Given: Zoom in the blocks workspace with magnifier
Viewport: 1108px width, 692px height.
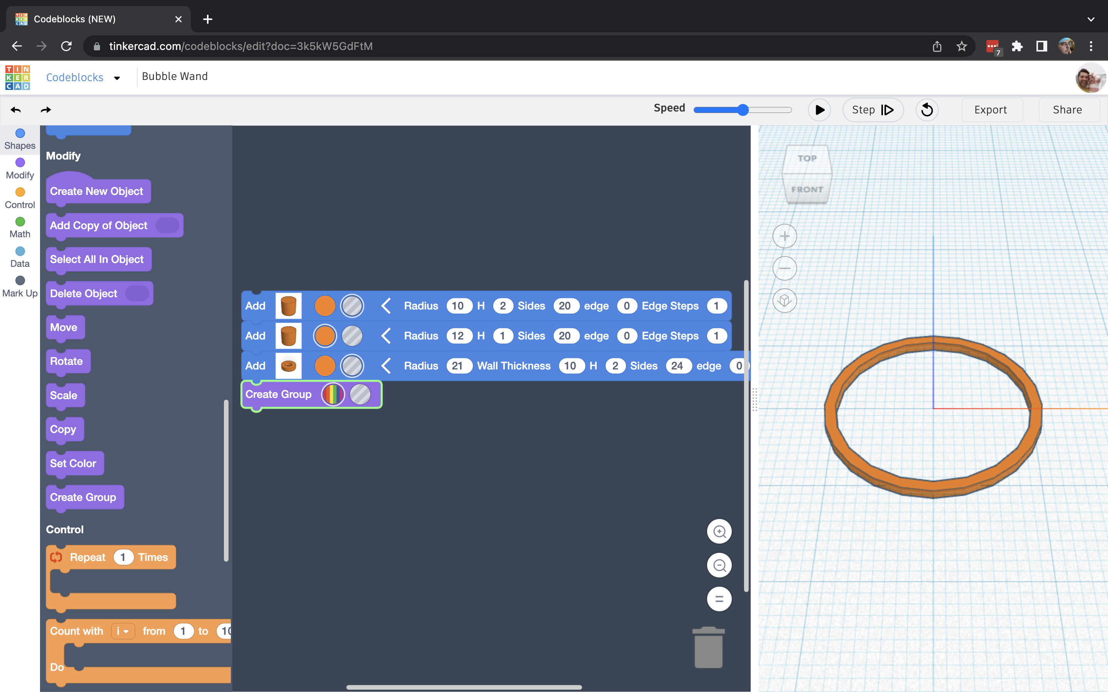Looking at the screenshot, I should 719,531.
